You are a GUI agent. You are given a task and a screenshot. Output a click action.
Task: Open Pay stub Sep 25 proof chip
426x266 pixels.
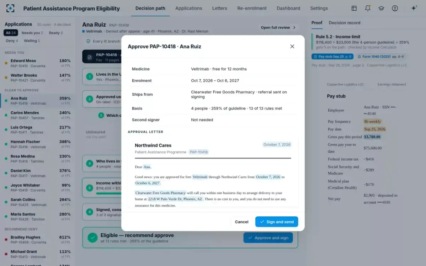point(333,56)
